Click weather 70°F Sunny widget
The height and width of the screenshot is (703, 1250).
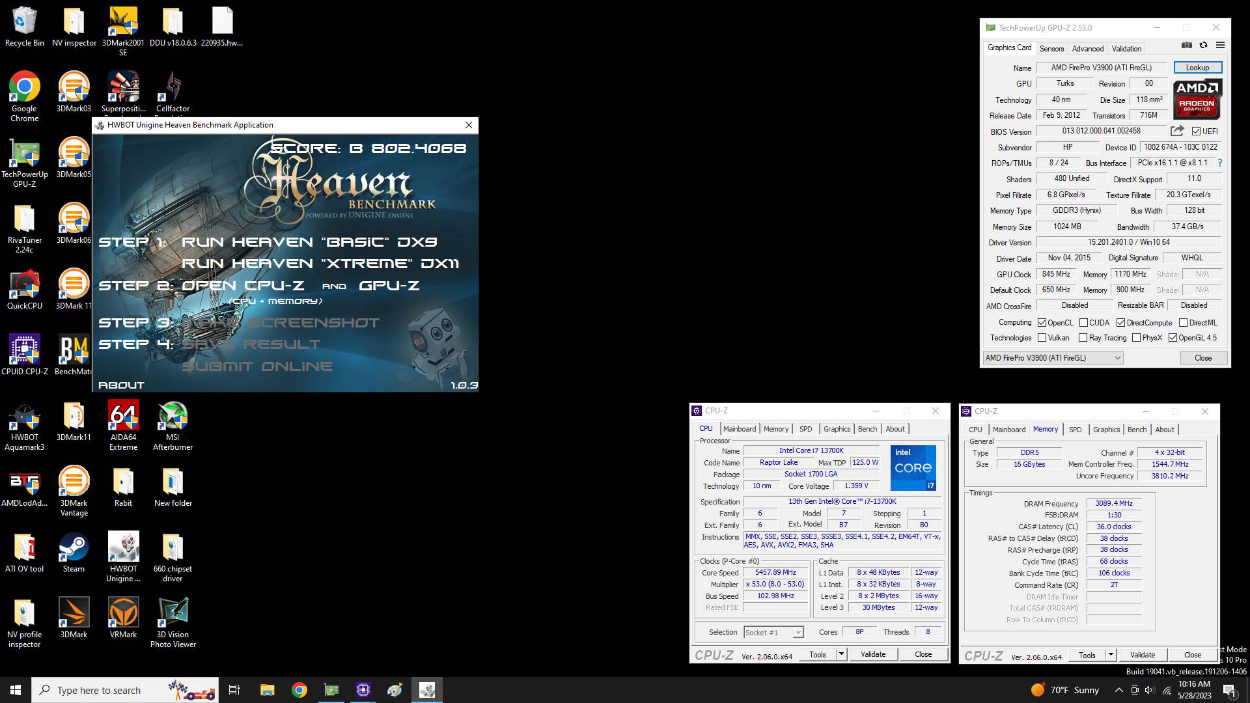[1065, 690]
